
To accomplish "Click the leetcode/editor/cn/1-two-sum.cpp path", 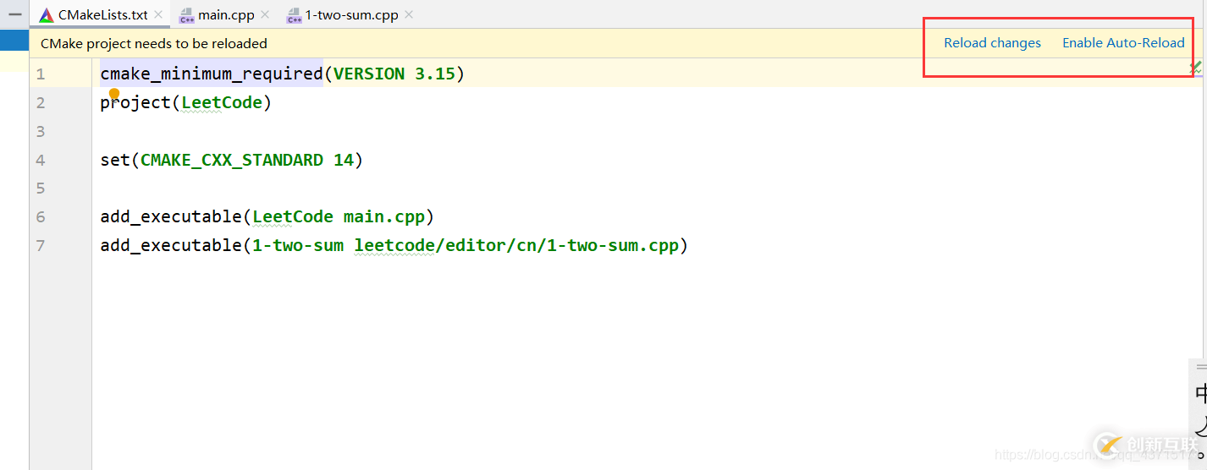I will pos(516,246).
